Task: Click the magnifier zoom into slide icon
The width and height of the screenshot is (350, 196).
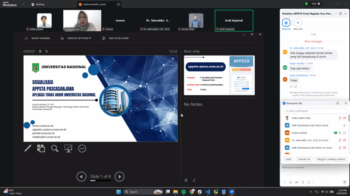Action: coord(55,148)
